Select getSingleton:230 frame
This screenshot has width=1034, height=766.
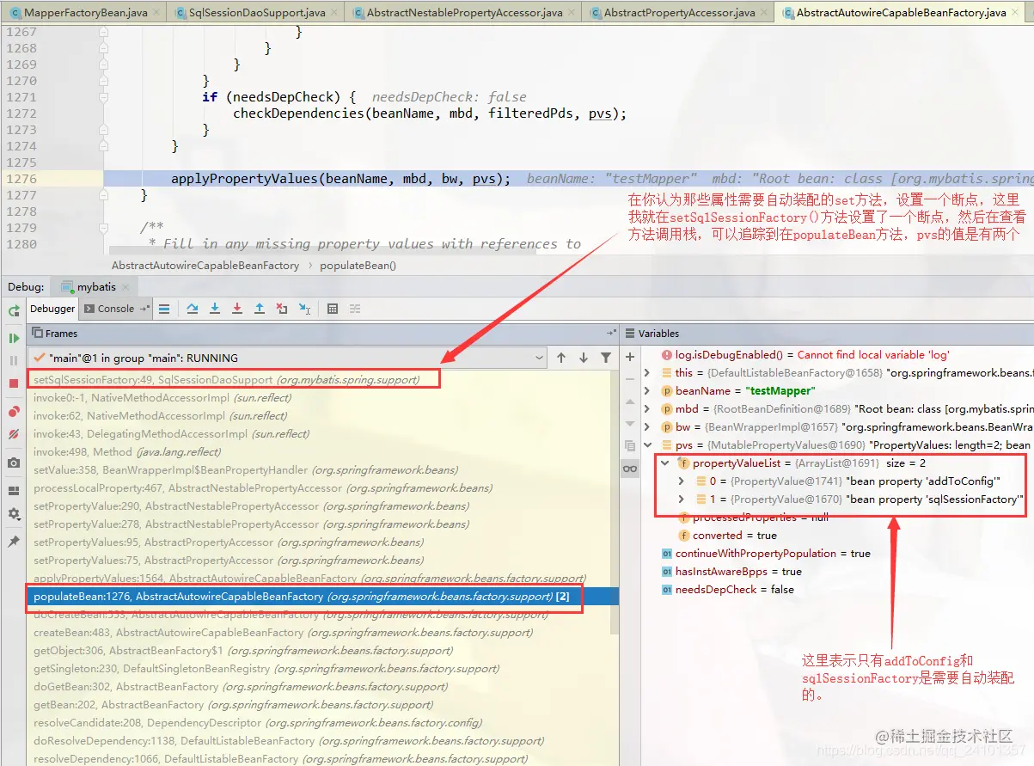(322, 669)
